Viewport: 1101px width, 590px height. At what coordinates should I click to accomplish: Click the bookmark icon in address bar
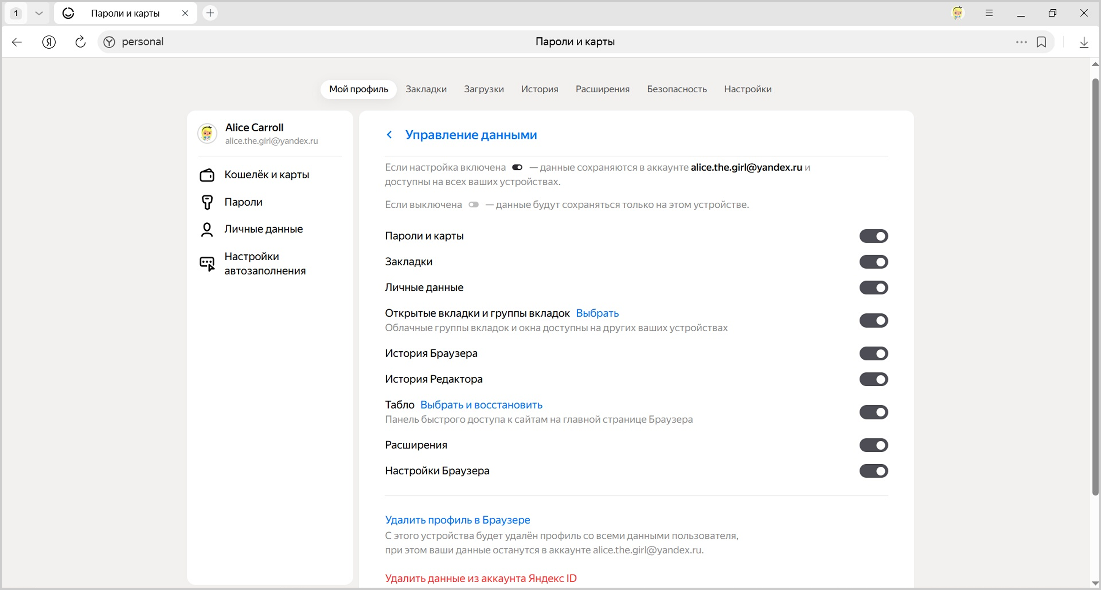[1041, 42]
